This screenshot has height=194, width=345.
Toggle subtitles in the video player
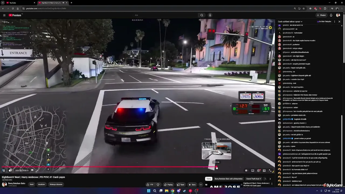(253, 171)
